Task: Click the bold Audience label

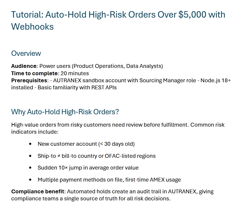Action: 23,66
